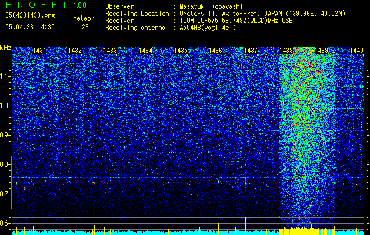Click the 0.9 frequency axis tick

pyautogui.click(x=5, y=135)
